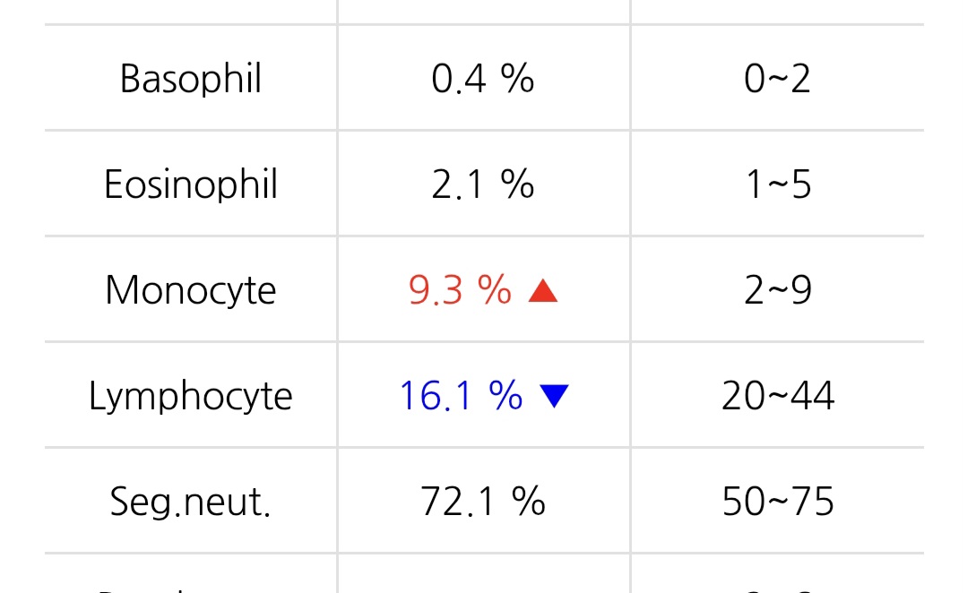Click the red up-triangle beside Monocyte value

[x=543, y=290]
